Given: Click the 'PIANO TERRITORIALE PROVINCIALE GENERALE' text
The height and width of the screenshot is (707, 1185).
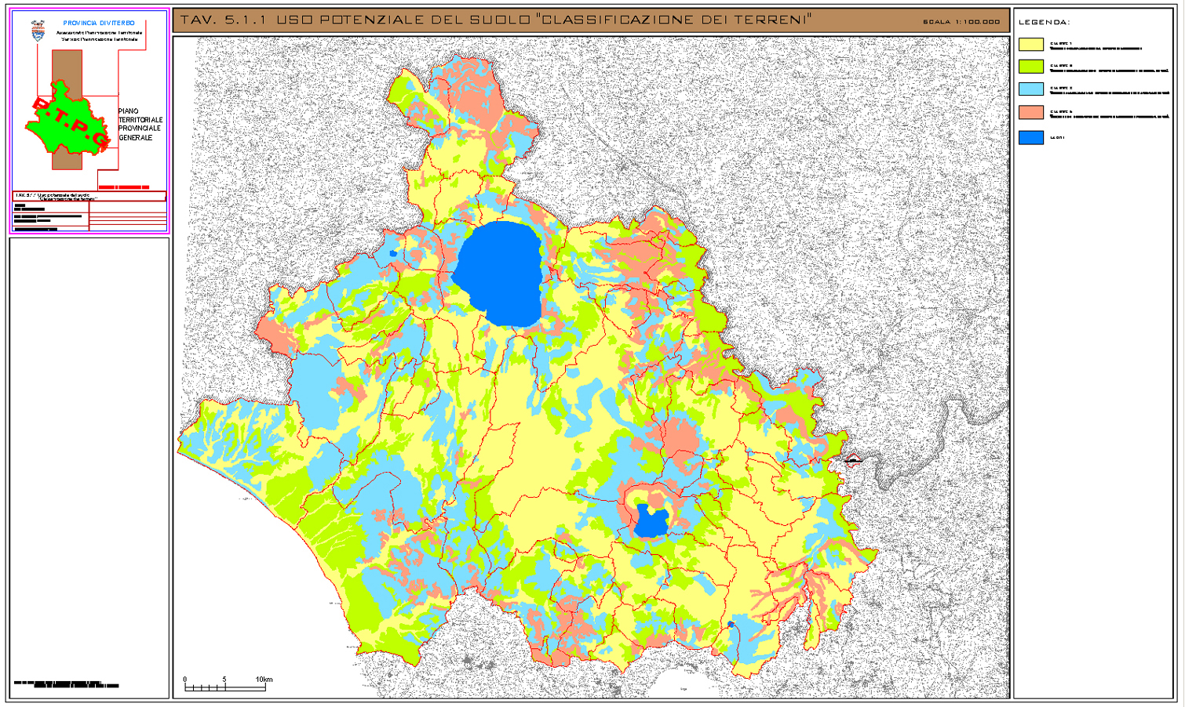Looking at the screenshot, I should pyautogui.click(x=140, y=125).
